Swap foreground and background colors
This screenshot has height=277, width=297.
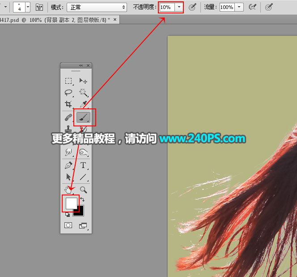click(x=82, y=199)
